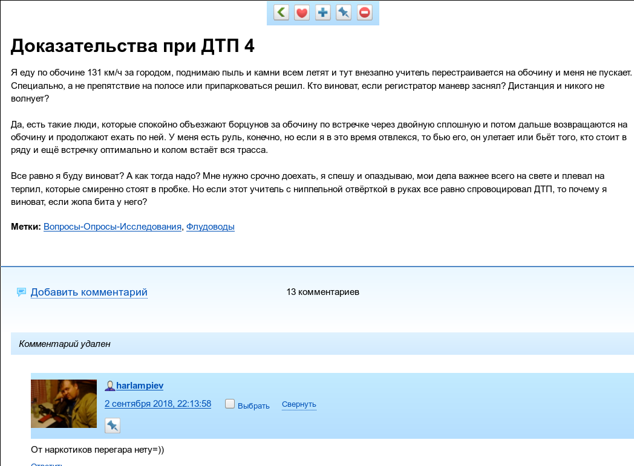Click the red minus icon in toolbar
This screenshot has width=634, height=466.
[x=365, y=13]
